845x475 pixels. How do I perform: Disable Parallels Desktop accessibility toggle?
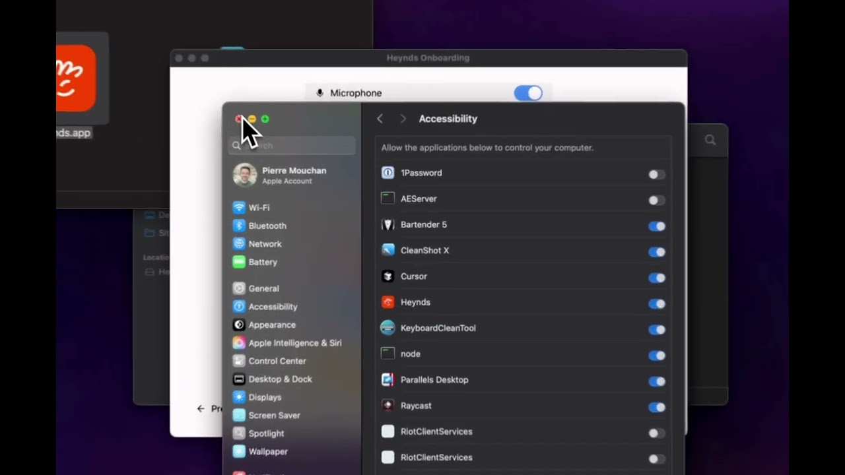point(656,381)
